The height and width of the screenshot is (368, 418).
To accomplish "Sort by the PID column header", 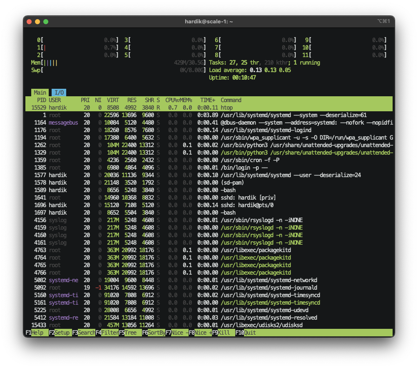I will pyautogui.click(x=41, y=100).
